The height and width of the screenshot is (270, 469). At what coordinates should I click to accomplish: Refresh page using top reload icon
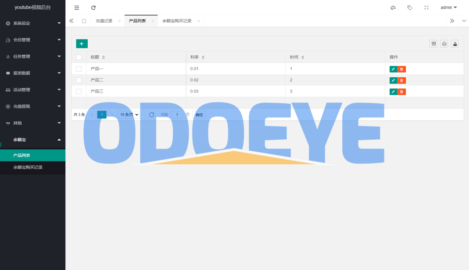pyautogui.click(x=93, y=8)
